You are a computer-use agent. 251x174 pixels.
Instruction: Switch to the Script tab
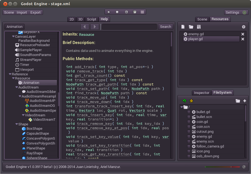(x=92, y=19)
